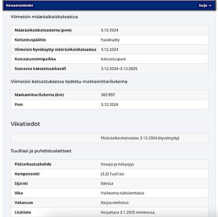Click the Katsastustiedot header title
This screenshot has height=217, width=218.
pos(19,5)
